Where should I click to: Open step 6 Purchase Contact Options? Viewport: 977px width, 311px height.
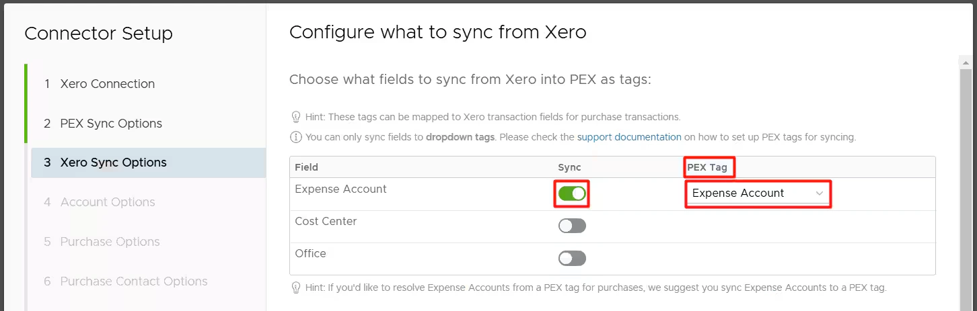(x=134, y=281)
